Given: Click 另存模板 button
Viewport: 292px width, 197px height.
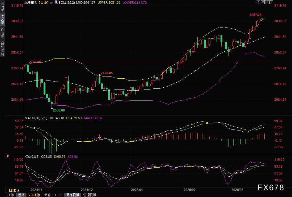Looking at the screenshot, I should pos(73,195).
